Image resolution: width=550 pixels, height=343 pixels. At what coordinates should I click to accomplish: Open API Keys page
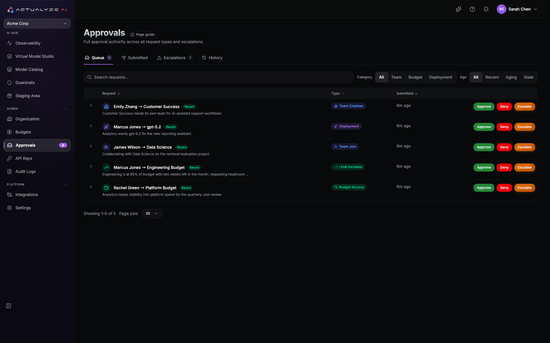(37, 158)
